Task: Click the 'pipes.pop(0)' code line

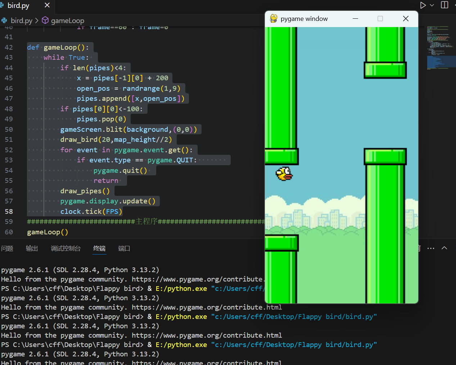Action: click(101, 119)
